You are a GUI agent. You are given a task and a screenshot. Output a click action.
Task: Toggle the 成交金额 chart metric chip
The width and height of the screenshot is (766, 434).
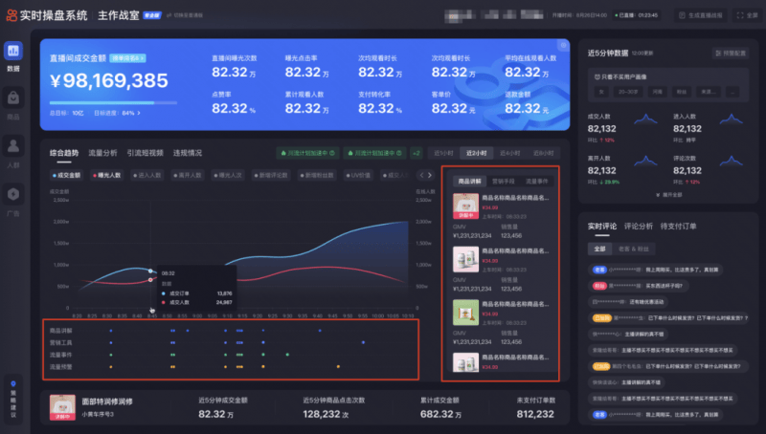point(68,176)
